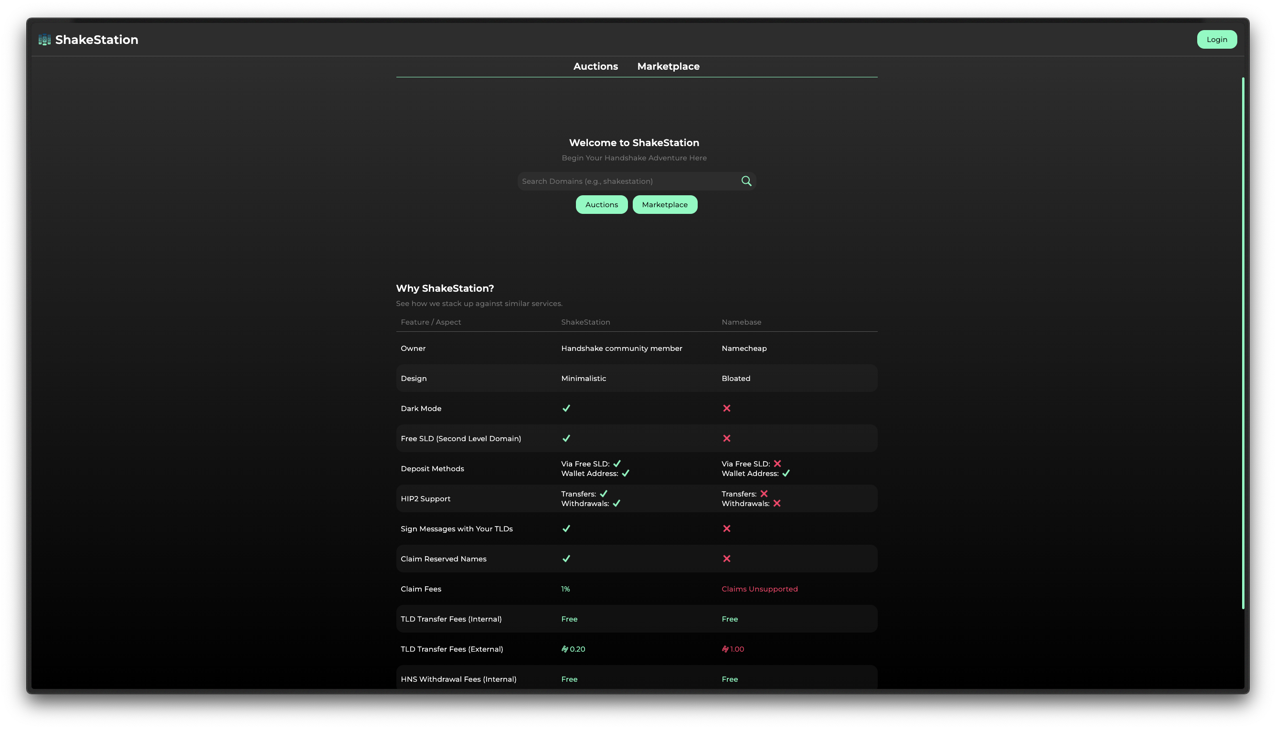Image resolution: width=1276 pixels, height=729 pixels.
Task: Switch to the Marketplace tab in navigation
Action: [668, 66]
